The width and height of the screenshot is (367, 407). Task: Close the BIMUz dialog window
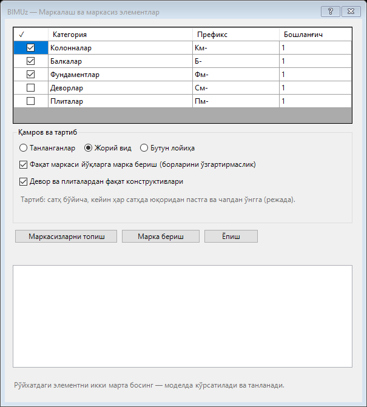pos(351,12)
